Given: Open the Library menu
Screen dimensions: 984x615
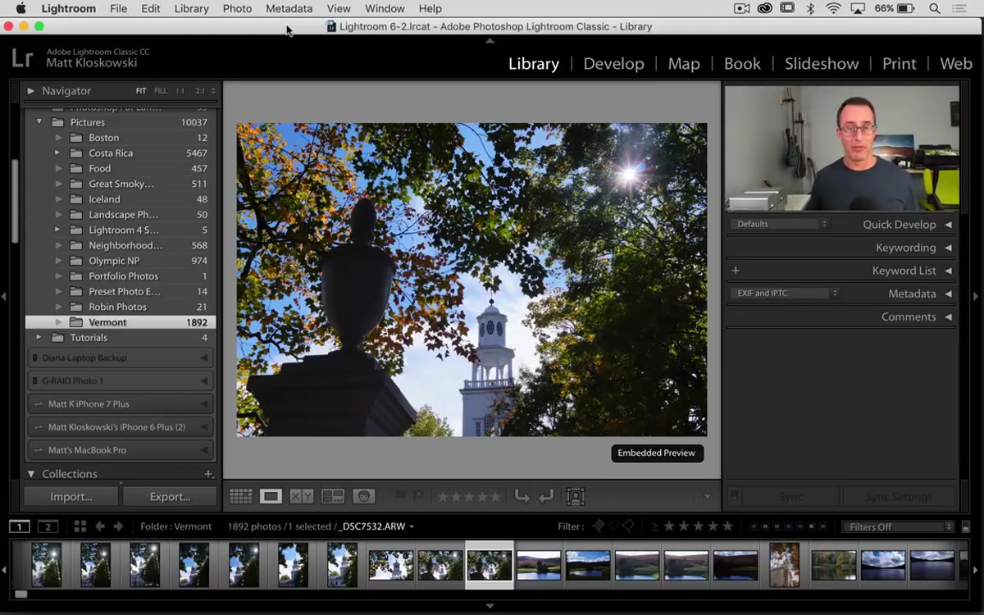Looking at the screenshot, I should tap(191, 8).
